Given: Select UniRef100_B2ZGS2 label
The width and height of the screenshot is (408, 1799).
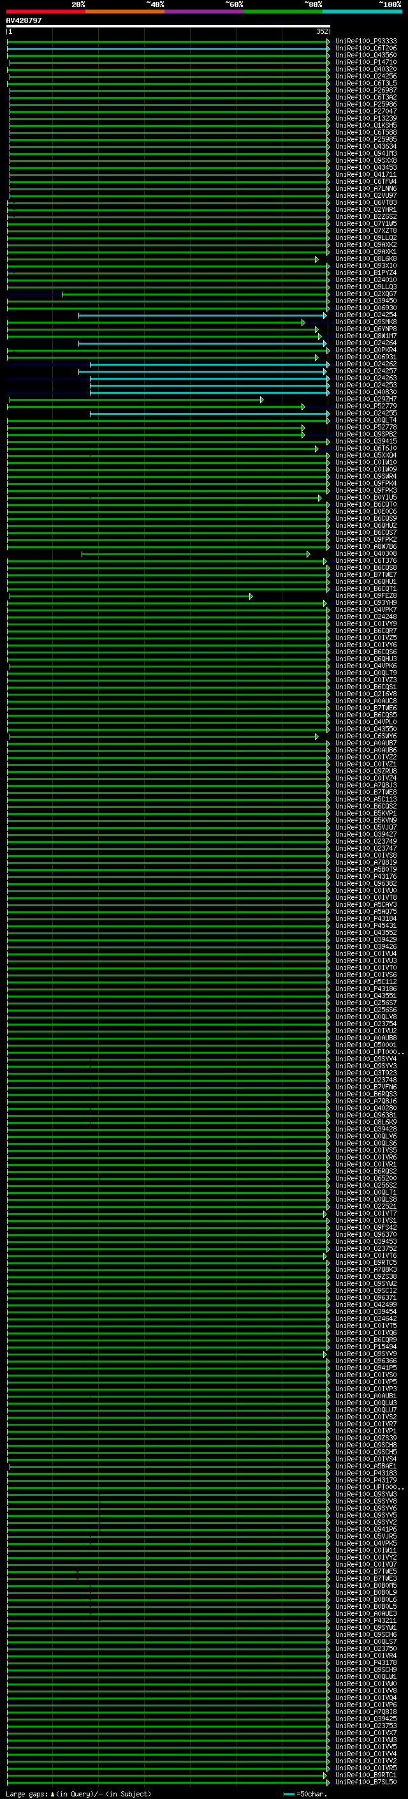Looking at the screenshot, I should pyautogui.click(x=366, y=216).
